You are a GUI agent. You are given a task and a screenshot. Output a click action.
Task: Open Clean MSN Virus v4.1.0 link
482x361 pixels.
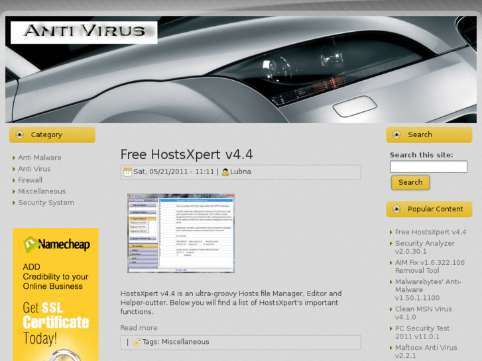tap(423, 313)
